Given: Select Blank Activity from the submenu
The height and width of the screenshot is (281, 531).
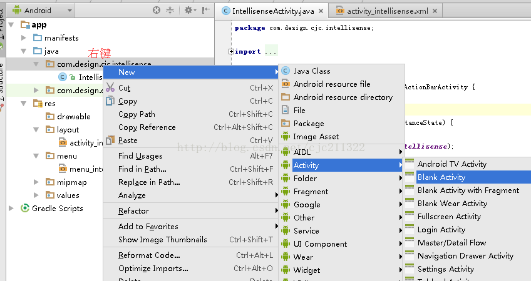Looking at the screenshot, I should click(441, 177).
